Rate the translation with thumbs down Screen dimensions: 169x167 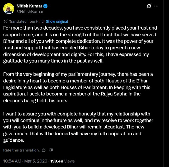coord(51,150)
